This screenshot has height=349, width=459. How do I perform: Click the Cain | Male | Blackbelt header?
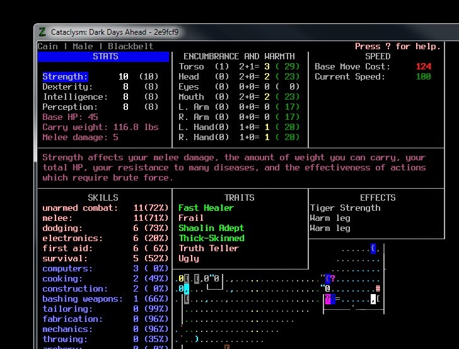[x=95, y=46]
